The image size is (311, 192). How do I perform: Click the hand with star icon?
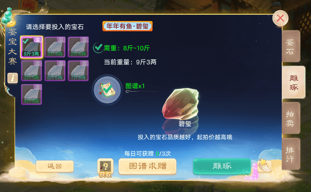click(x=264, y=166)
